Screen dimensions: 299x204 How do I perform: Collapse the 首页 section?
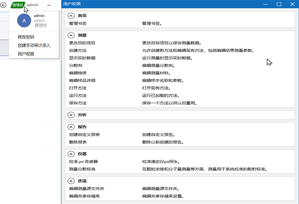point(71,16)
